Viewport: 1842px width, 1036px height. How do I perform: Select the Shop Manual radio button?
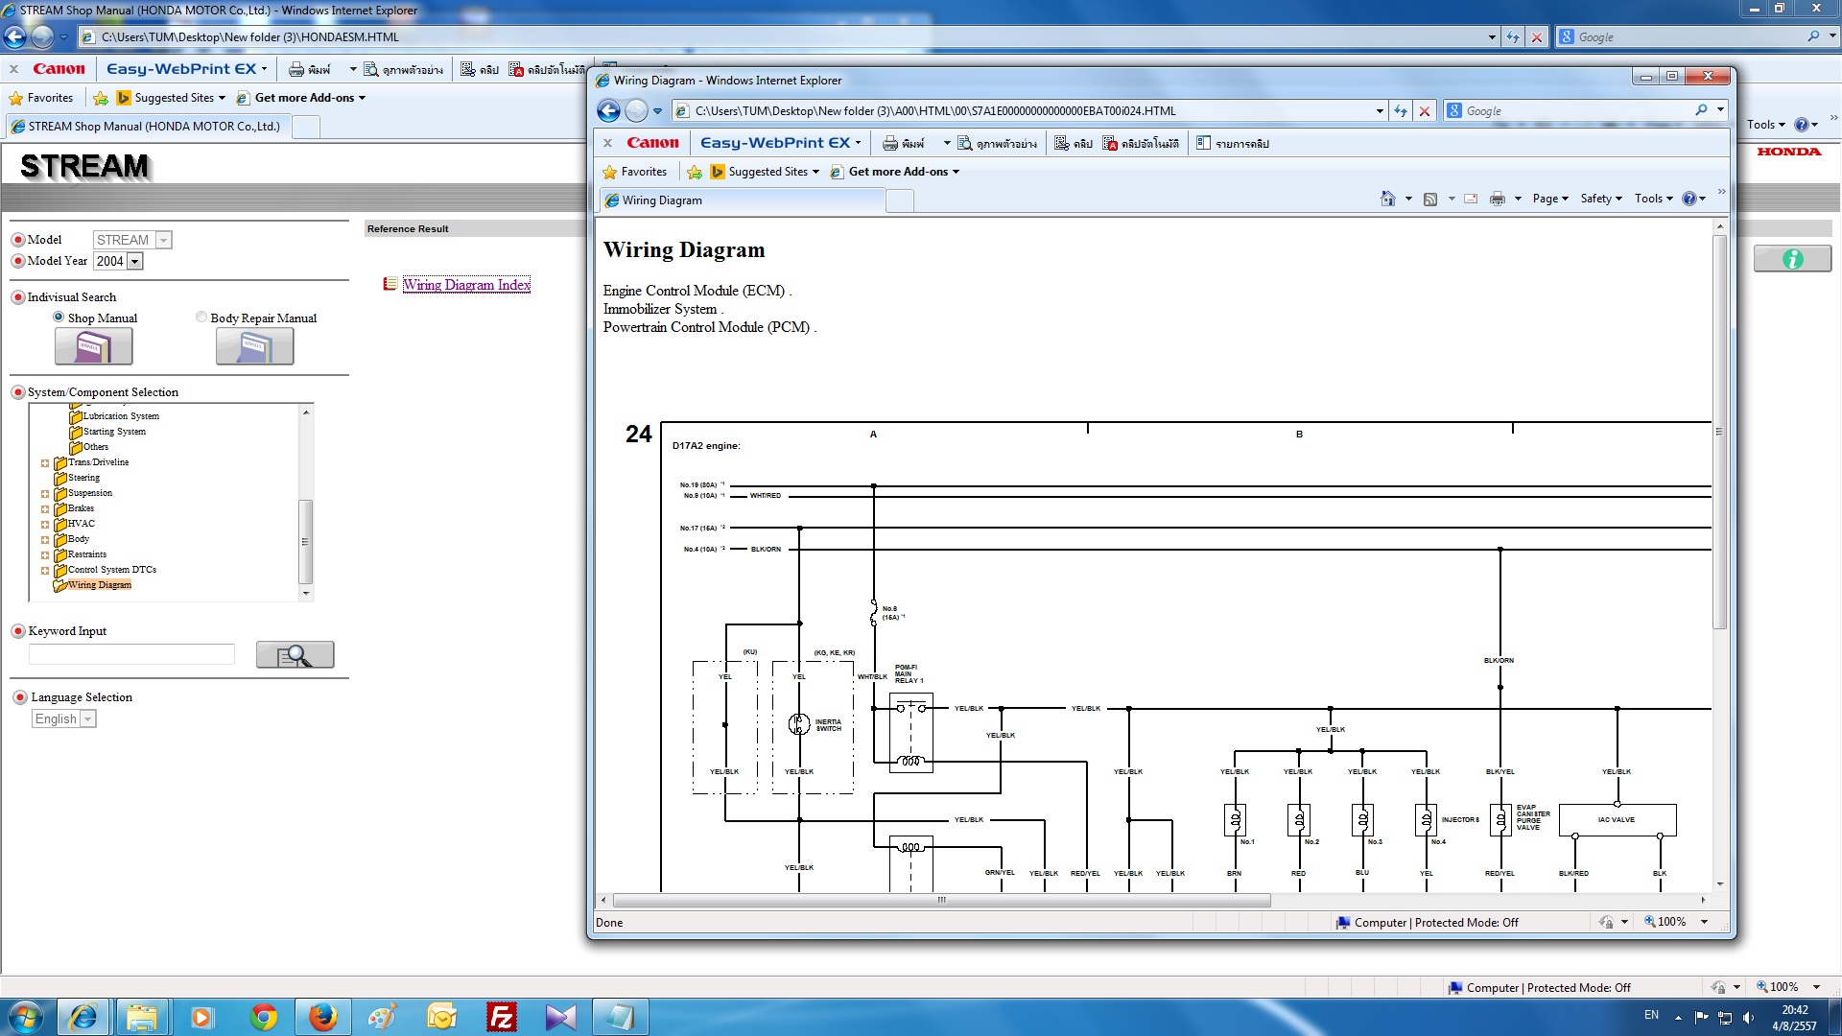click(x=59, y=318)
